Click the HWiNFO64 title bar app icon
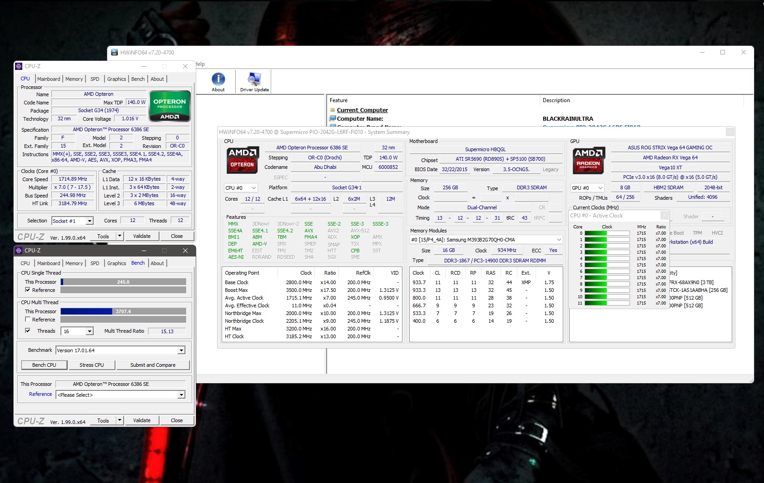Screen dimensions: 764x483 pyautogui.click(x=114, y=53)
